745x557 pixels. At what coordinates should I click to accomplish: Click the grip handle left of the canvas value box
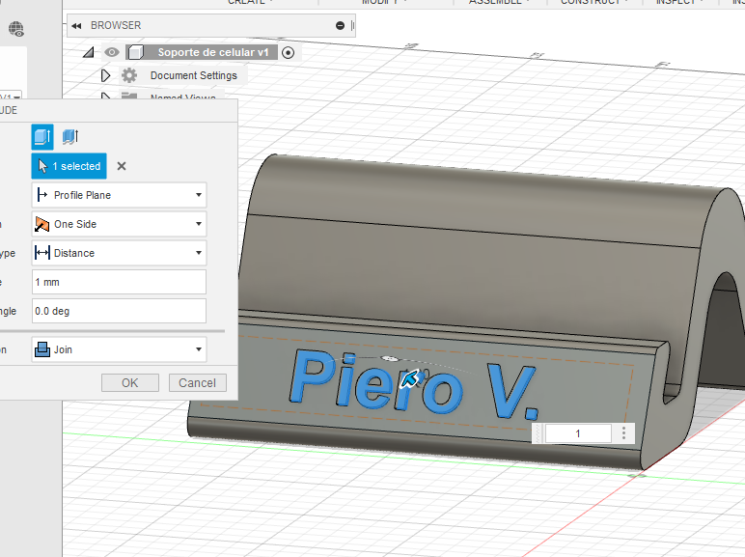point(538,433)
